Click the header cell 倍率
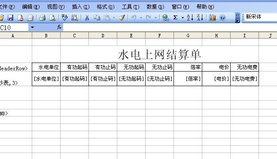 point(188,67)
